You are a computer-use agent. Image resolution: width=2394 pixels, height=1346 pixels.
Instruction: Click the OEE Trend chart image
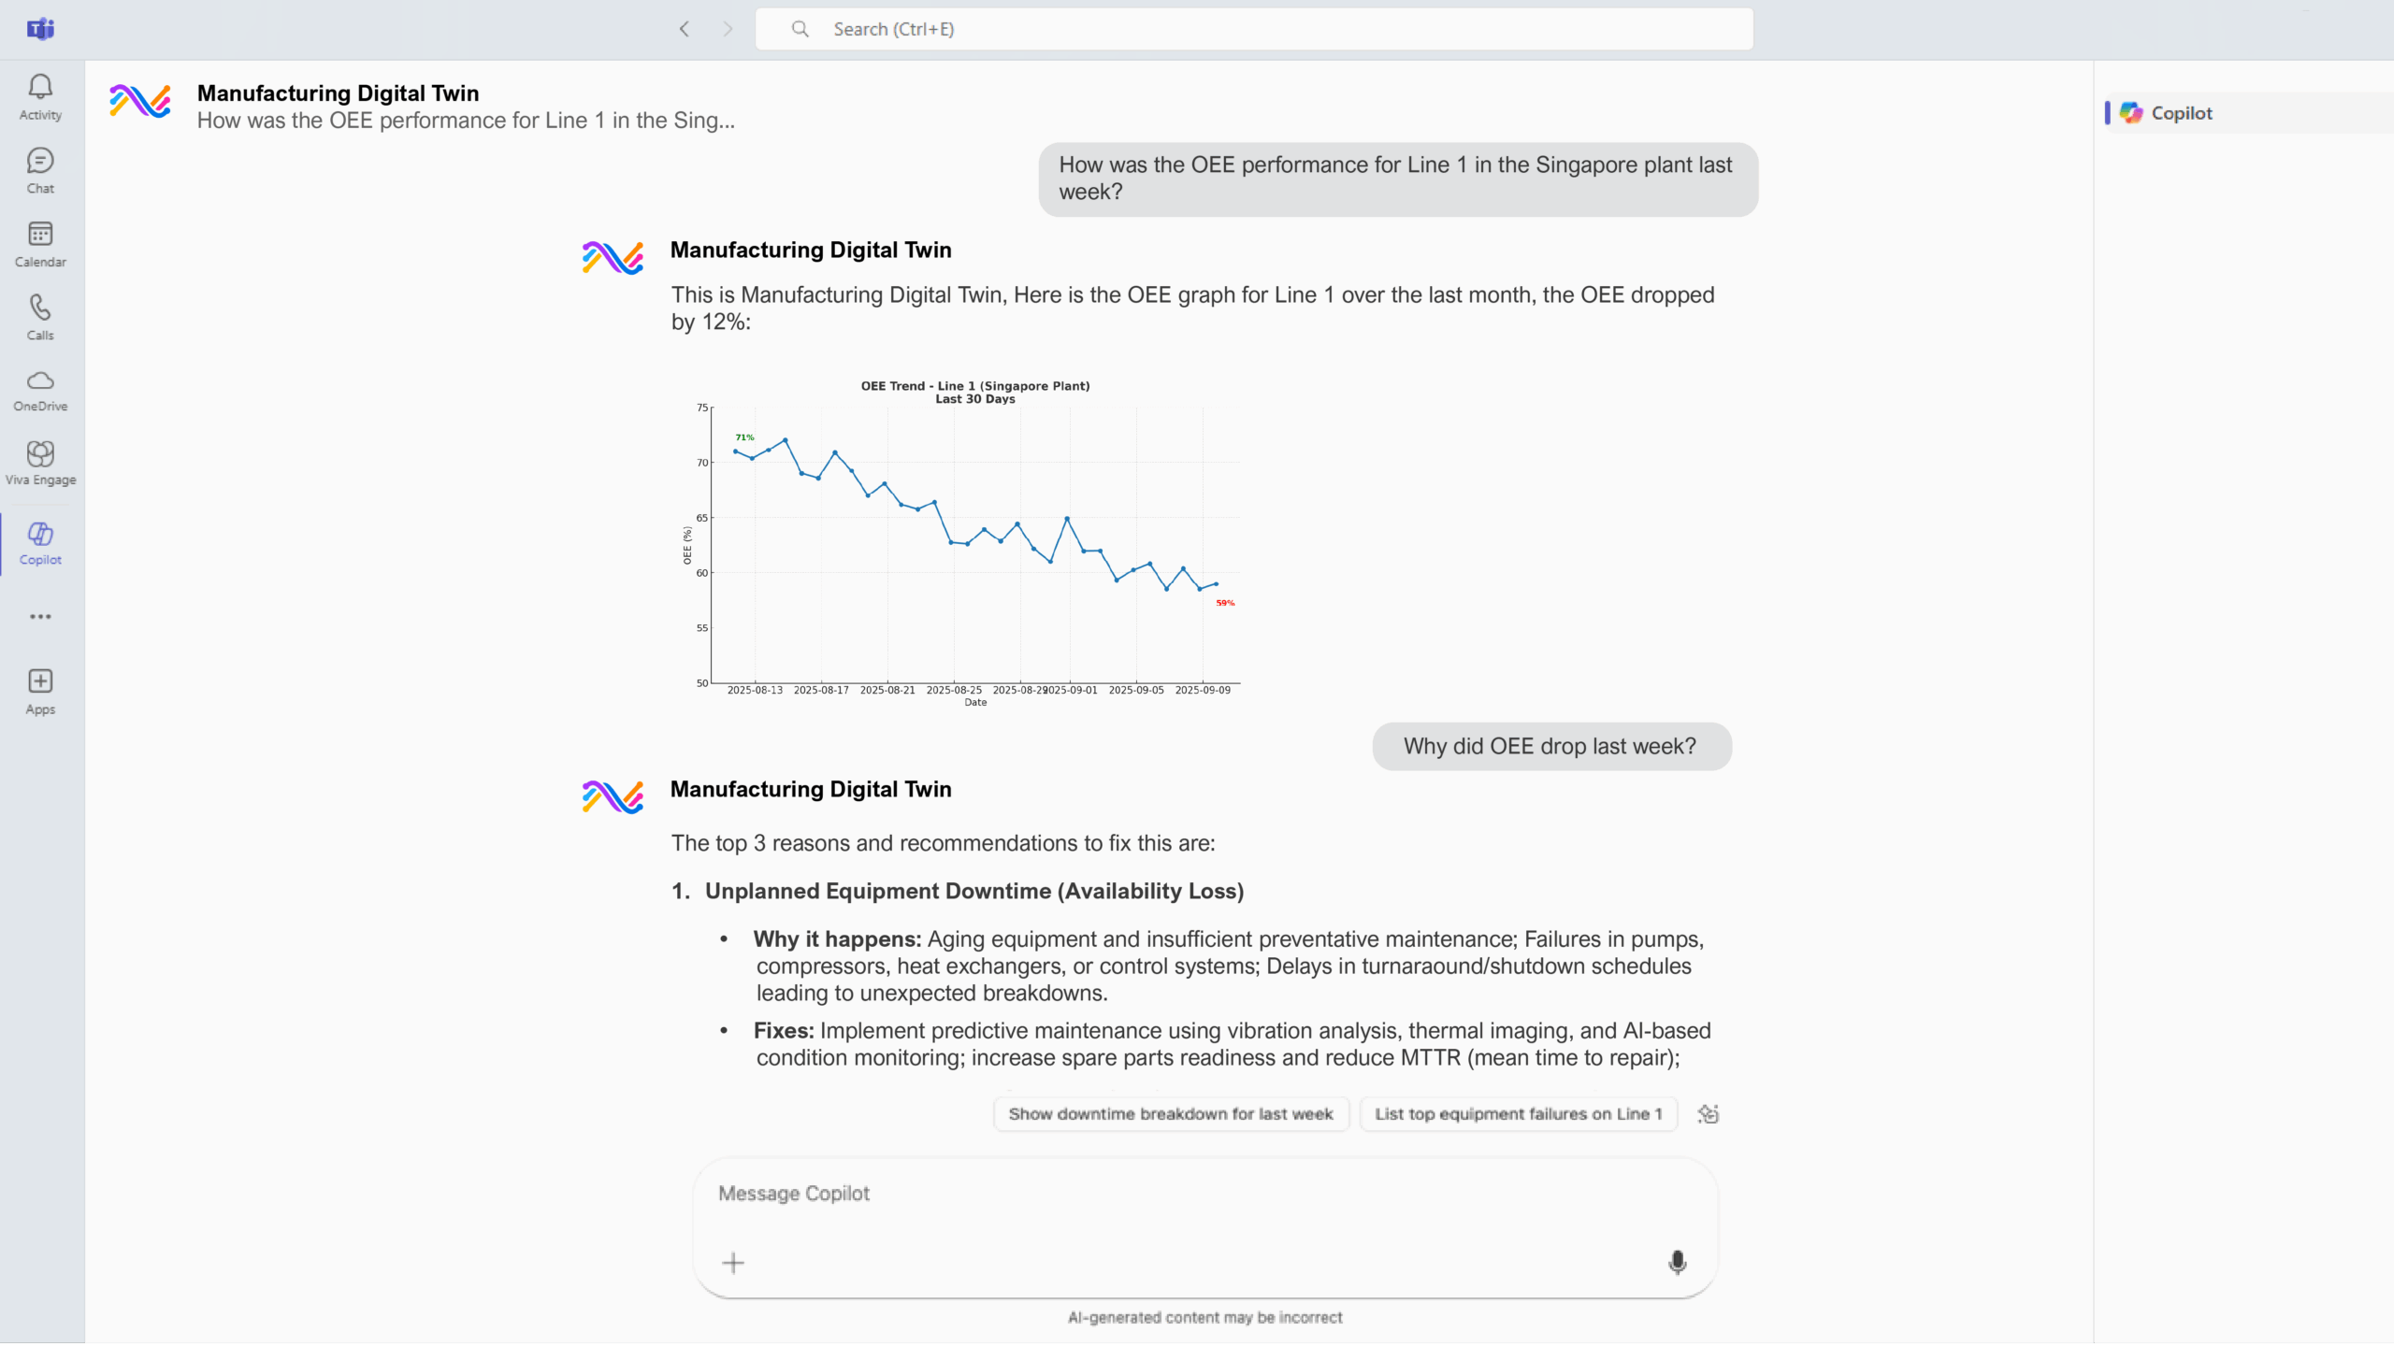[963, 542]
